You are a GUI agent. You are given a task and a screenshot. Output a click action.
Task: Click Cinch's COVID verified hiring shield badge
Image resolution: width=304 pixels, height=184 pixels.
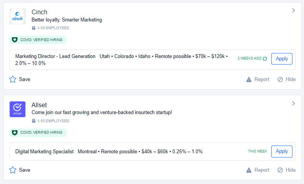click(15, 40)
